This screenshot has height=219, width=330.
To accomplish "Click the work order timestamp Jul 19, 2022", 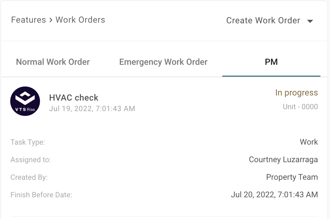I will 92,109.
